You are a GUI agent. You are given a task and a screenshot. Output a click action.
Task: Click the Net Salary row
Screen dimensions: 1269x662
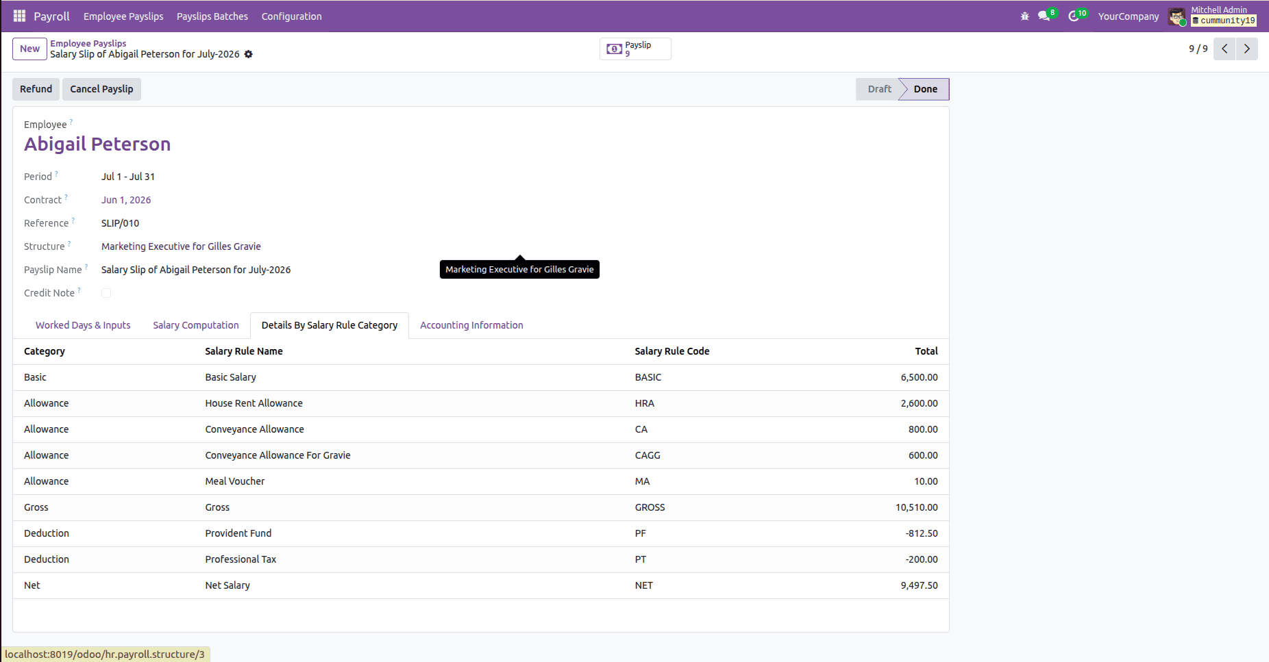pyautogui.click(x=481, y=585)
